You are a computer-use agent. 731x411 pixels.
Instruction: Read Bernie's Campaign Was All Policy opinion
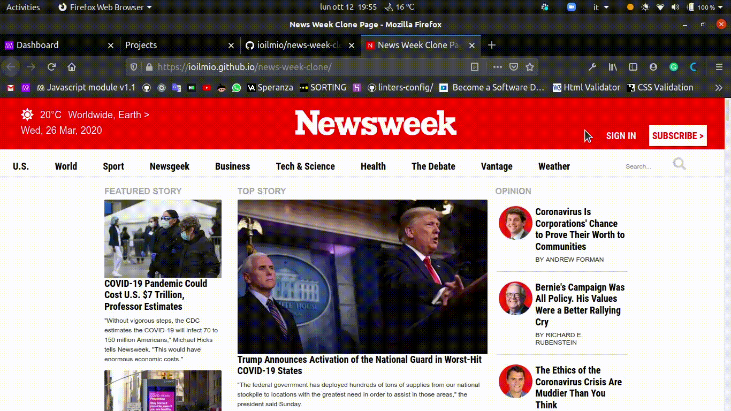[580, 305]
